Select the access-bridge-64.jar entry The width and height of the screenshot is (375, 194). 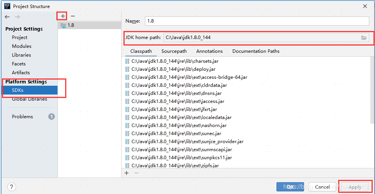click(189, 77)
